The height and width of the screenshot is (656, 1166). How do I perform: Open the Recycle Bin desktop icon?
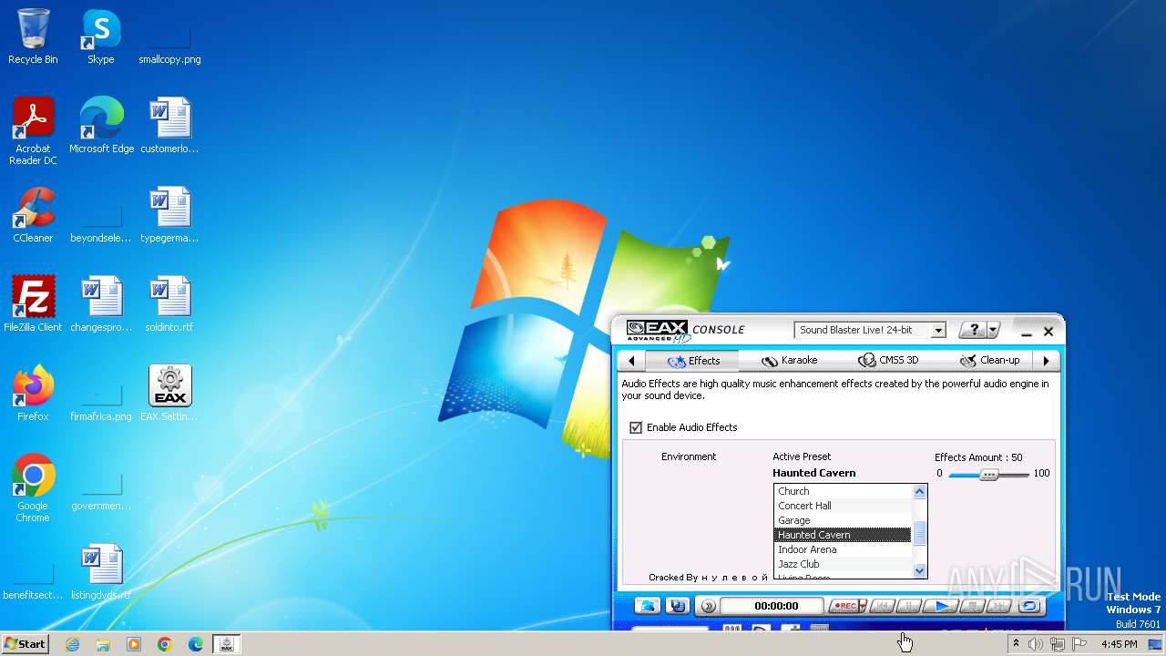click(33, 36)
